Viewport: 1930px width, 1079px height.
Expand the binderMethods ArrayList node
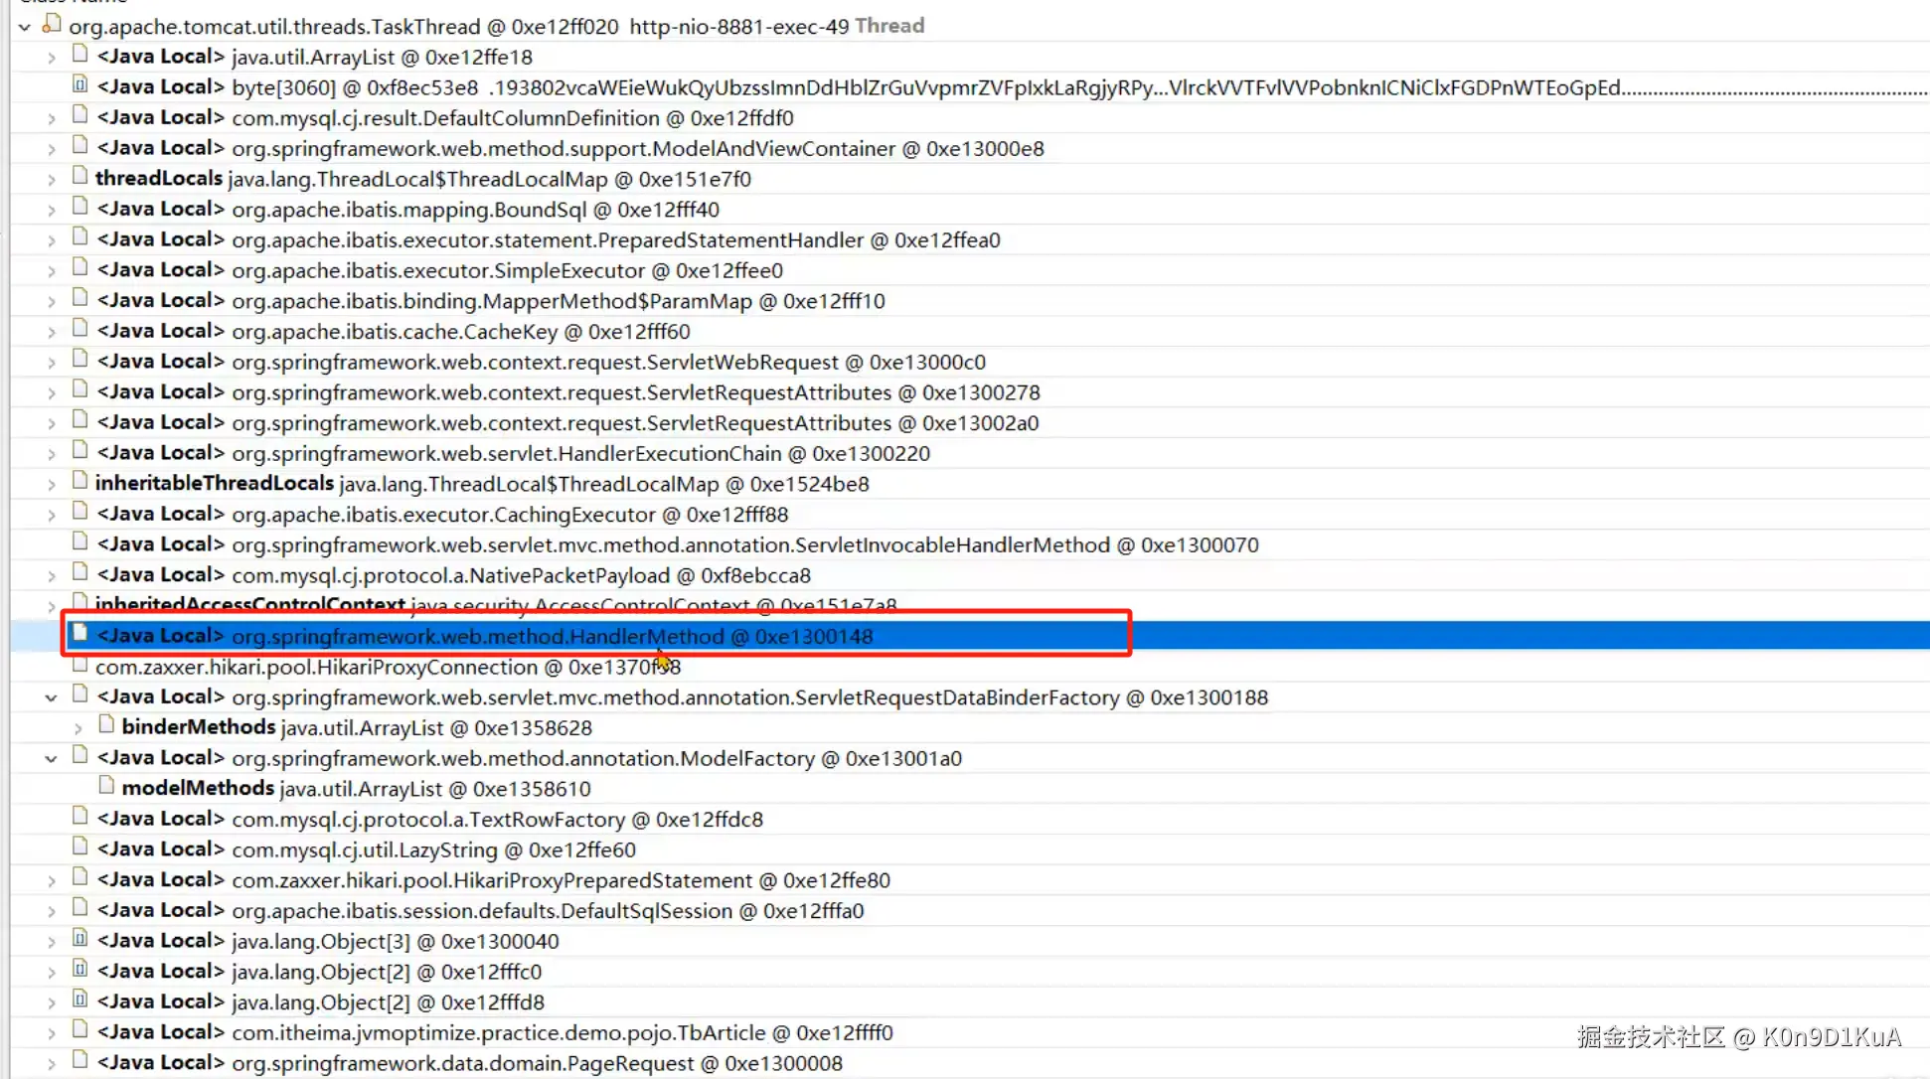click(x=78, y=728)
